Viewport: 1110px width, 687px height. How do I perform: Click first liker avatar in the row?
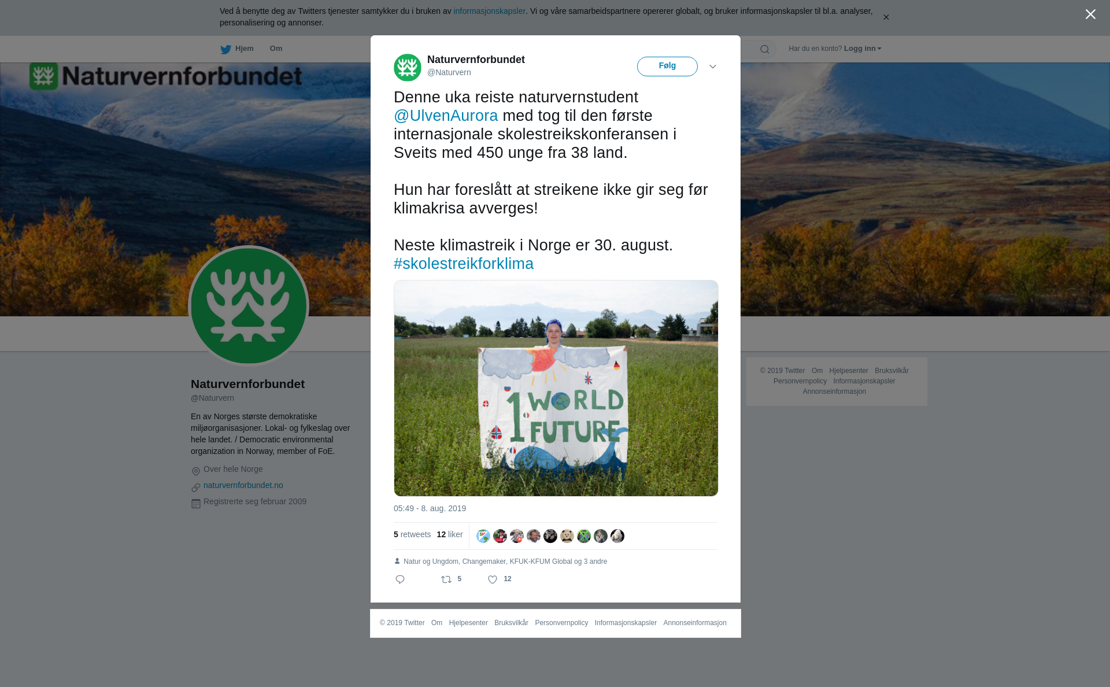[483, 536]
